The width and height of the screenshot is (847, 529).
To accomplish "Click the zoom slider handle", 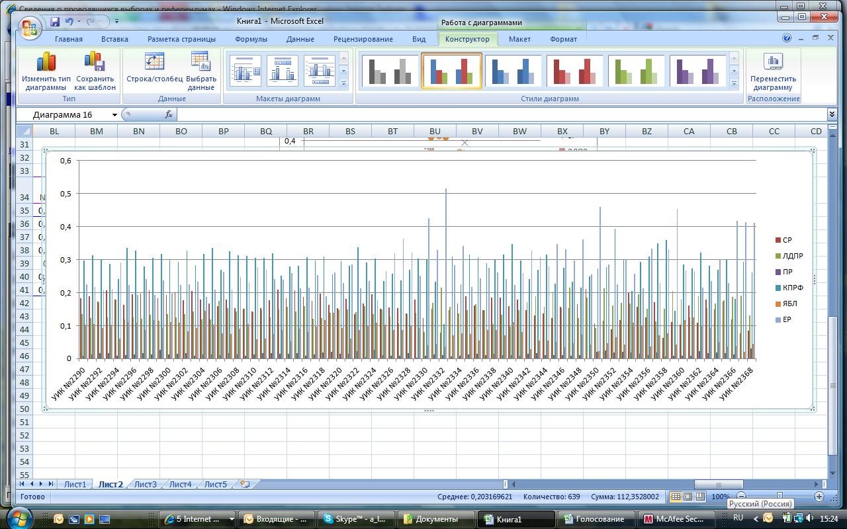I will (x=780, y=497).
